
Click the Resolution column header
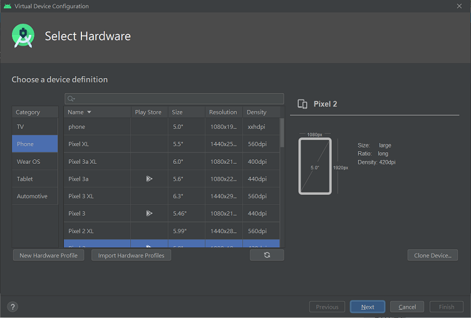224,112
